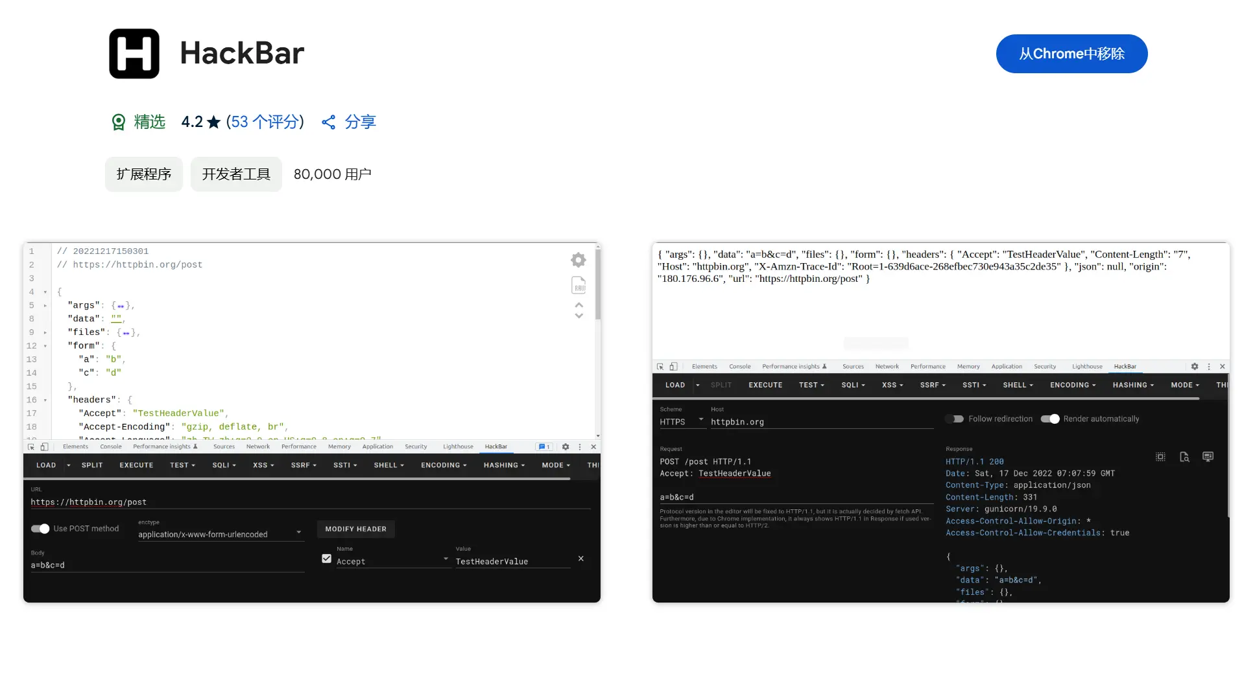
Task: Open the LOAD arrow dropdown in left screenshot
Action: coord(69,465)
